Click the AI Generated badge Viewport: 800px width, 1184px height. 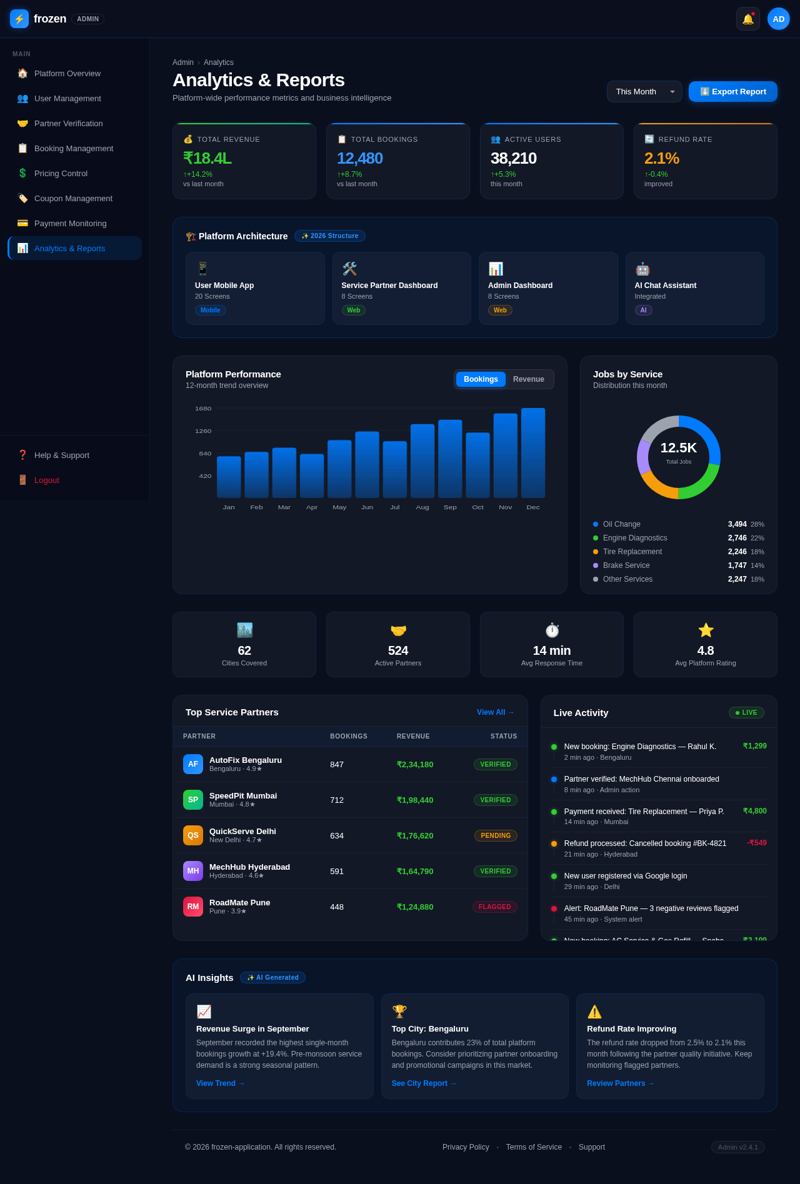(x=272, y=977)
